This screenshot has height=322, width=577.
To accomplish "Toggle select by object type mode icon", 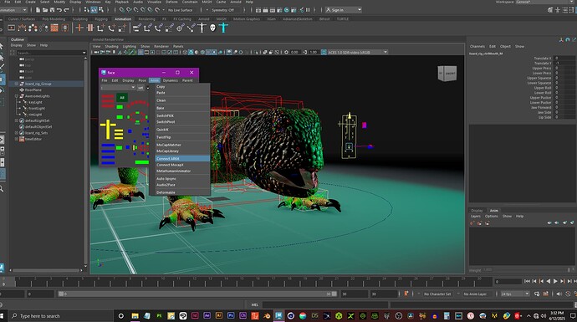I will coord(94,10).
